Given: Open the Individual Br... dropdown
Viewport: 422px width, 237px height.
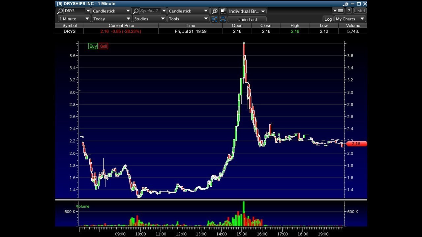Looking at the screenshot, I should (x=247, y=11).
